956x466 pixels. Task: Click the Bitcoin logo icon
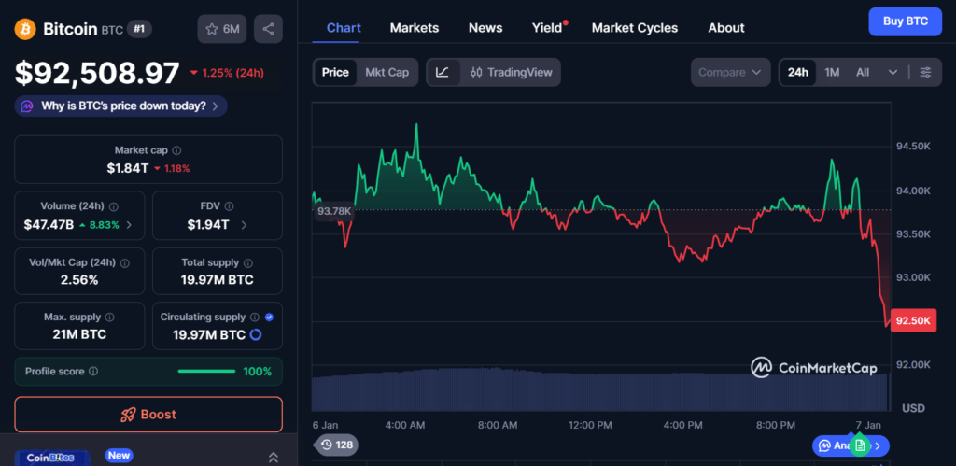click(25, 29)
